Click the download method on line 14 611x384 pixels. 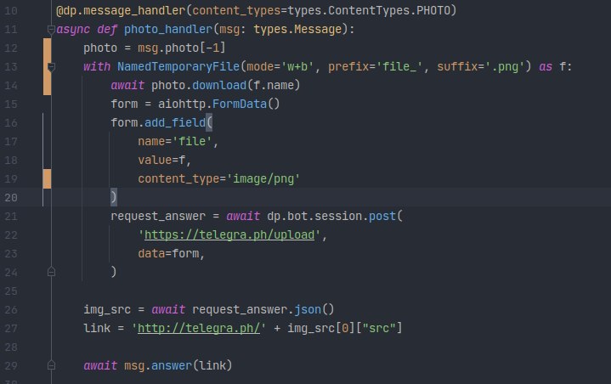(x=219, y=85)
